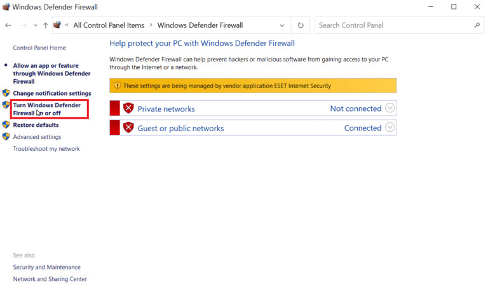This screenshot has width=488, height=291.
Task: Refresh the Windows Defender Firewall page
Action: click(x=301, y=25)
